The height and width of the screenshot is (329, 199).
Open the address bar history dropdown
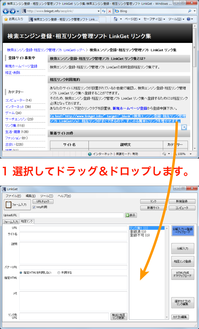(99, 11)
